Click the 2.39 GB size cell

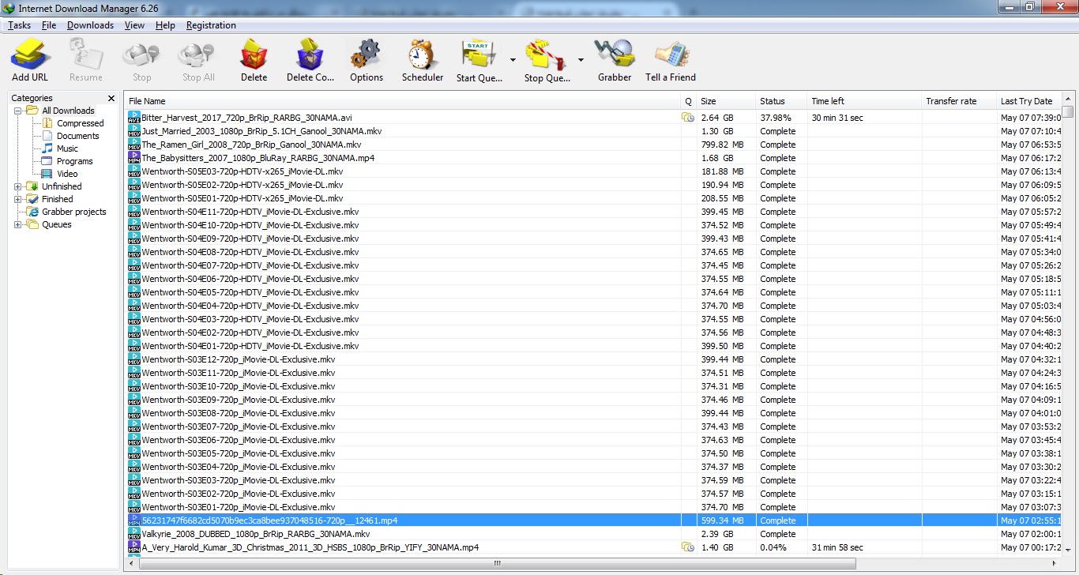pos(717,534)
